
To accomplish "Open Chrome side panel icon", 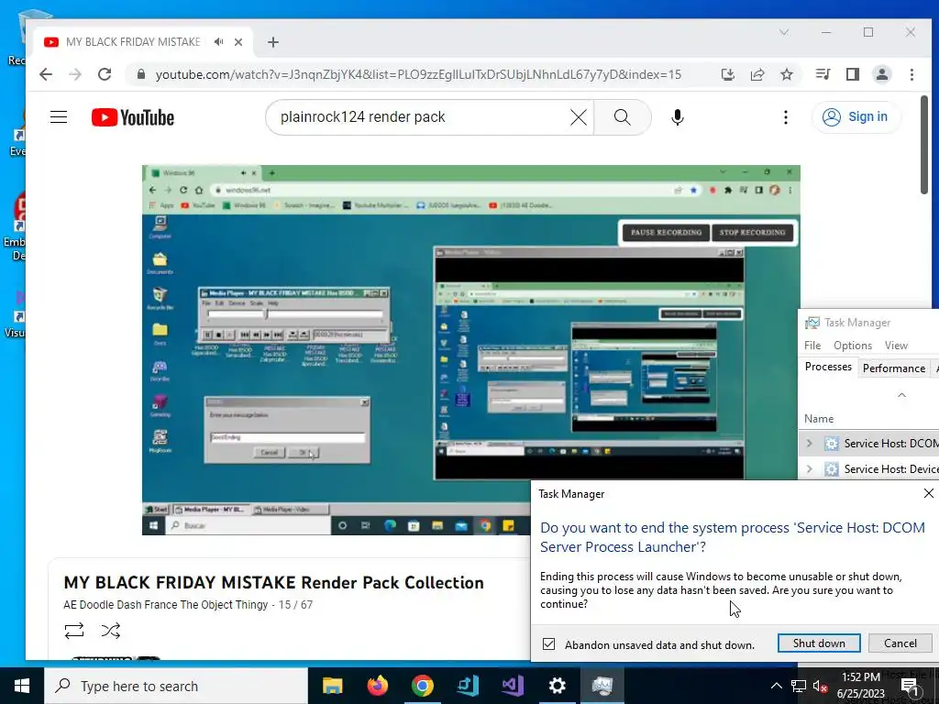I will [x=852, y=74].
